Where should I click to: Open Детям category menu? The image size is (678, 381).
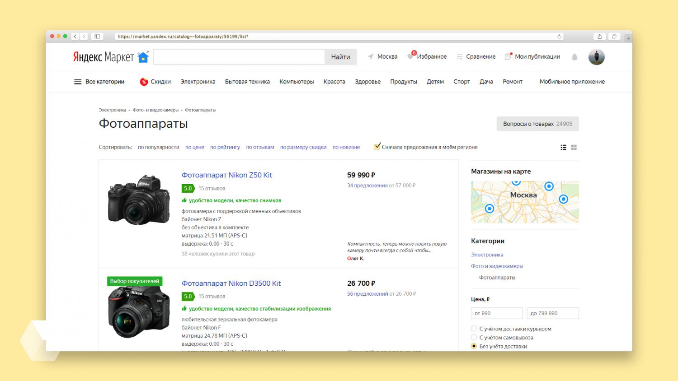pyautogui.click(x=435, y=82)
